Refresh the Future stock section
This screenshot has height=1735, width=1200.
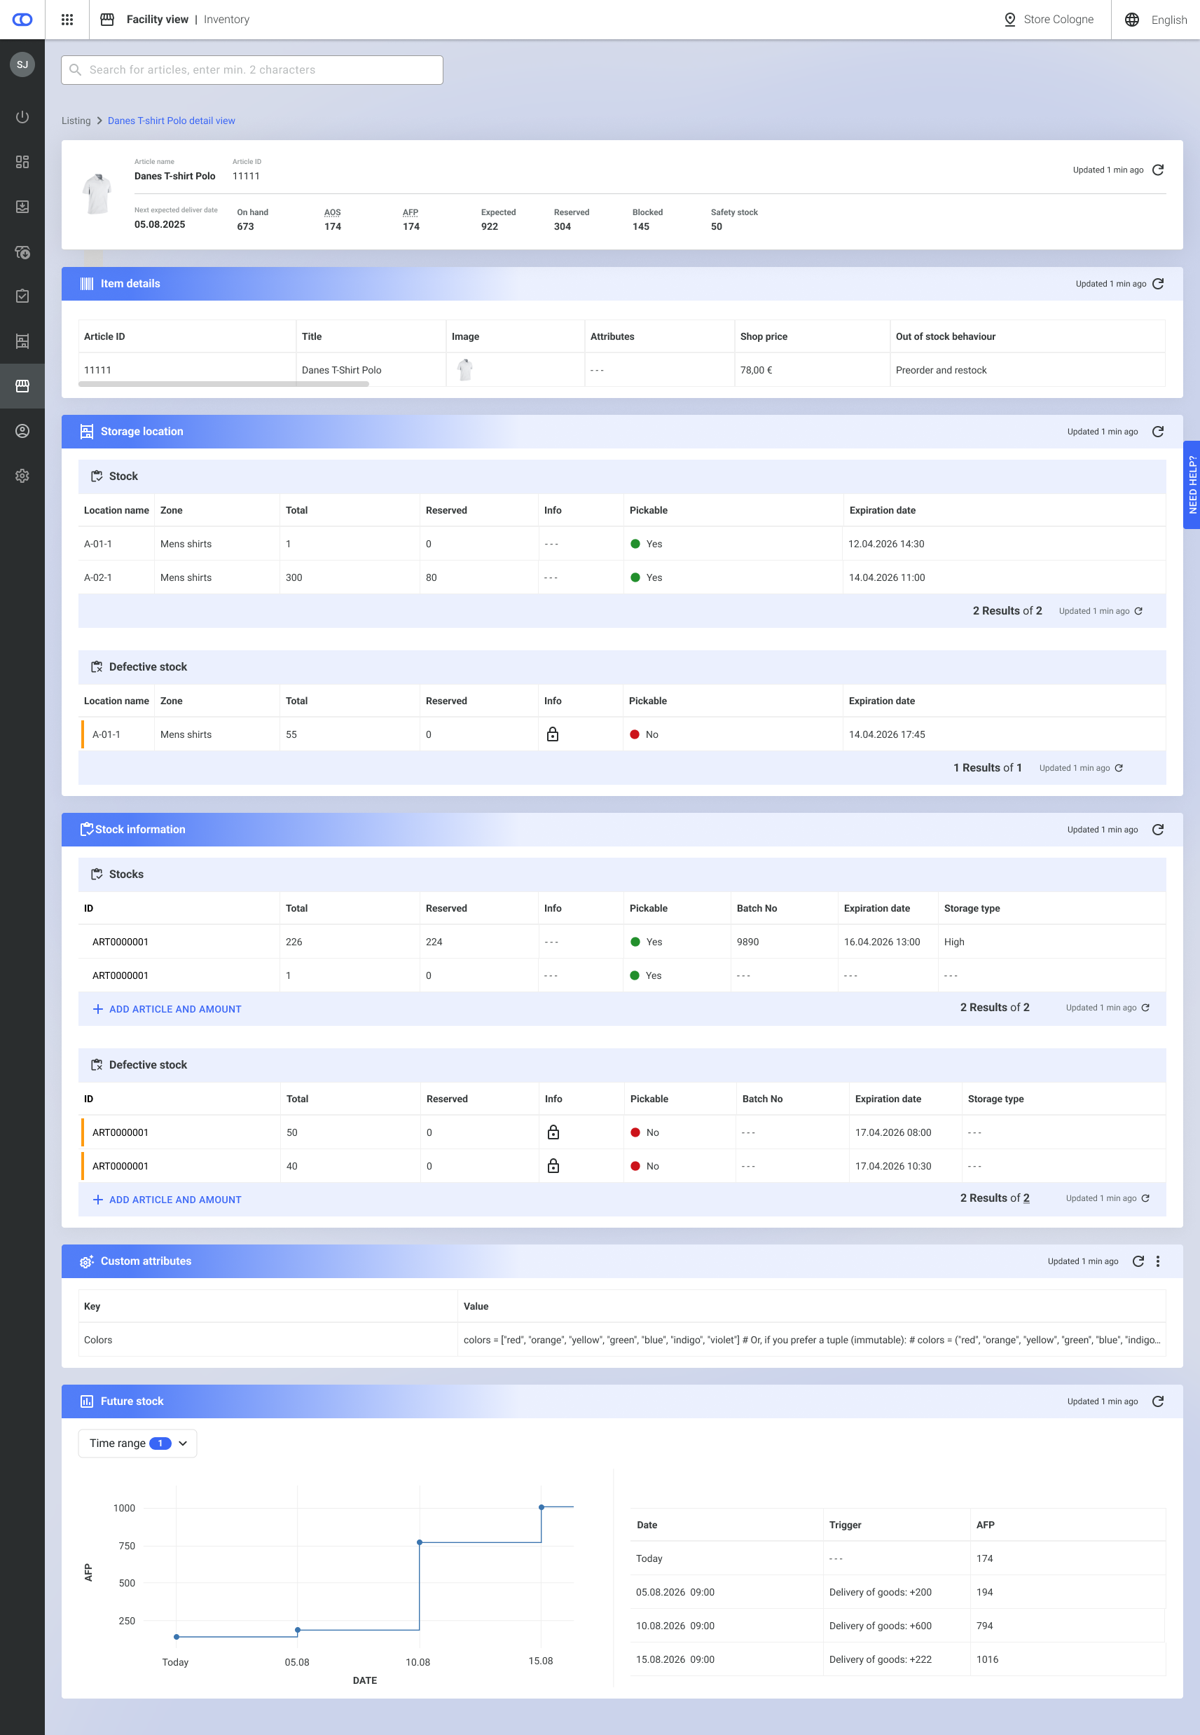(1158, 1401)
